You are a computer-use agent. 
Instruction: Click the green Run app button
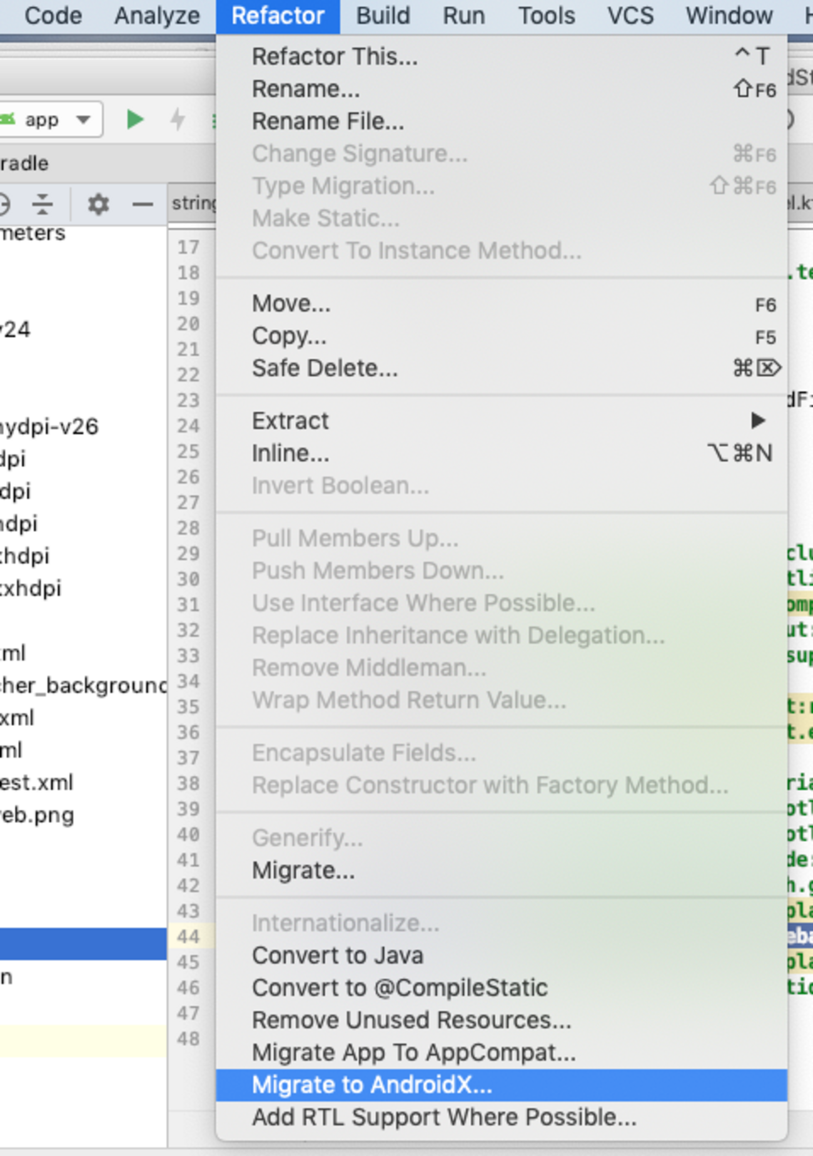(x=134, y=119)
